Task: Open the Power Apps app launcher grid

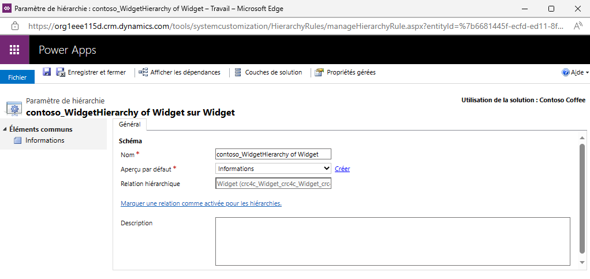Action: (x=14, y=50)
